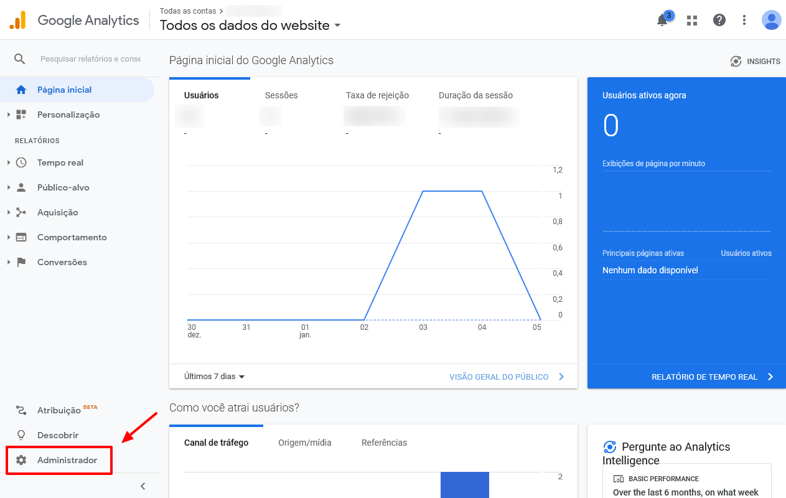This screenshot has height=498, width=786.
Task: Click the Insights icon
Action: click(736, 61)
